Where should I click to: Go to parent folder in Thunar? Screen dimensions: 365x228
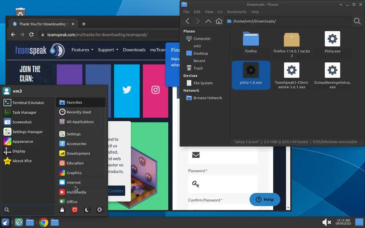pos(208,21)
